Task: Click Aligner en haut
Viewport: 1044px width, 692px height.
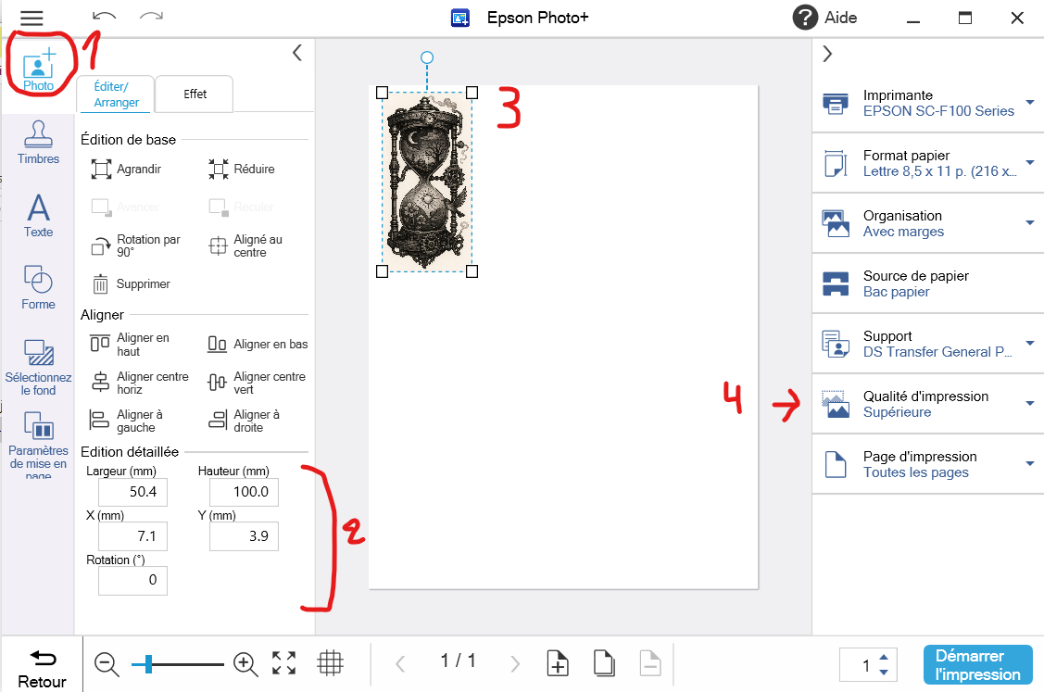Action: point(130,345)
